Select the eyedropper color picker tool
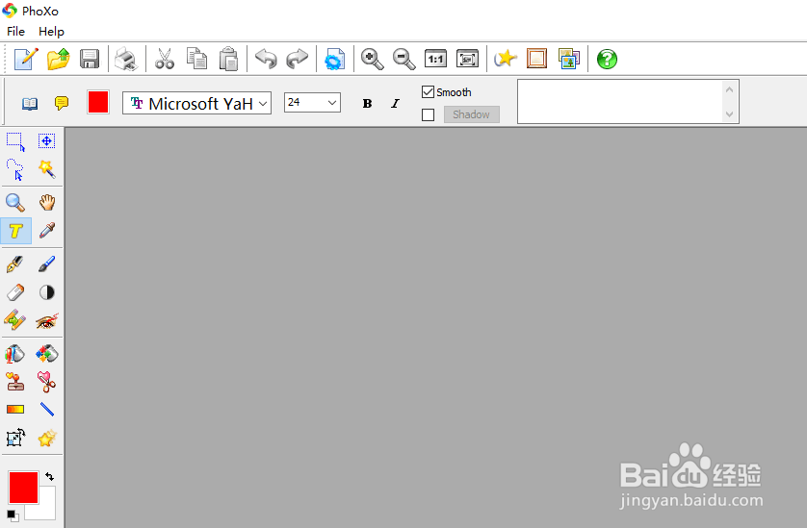The height and width of the screenshot is (528, 807). pos(47,230)
